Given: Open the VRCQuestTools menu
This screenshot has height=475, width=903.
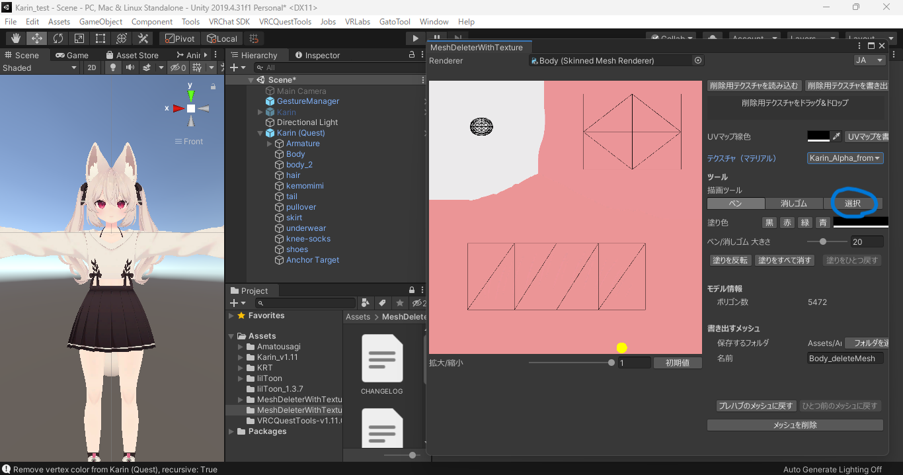Looking at the screenshot, I should coord(285,22).
